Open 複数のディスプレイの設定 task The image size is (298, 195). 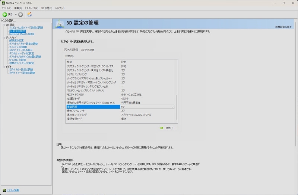22,63
